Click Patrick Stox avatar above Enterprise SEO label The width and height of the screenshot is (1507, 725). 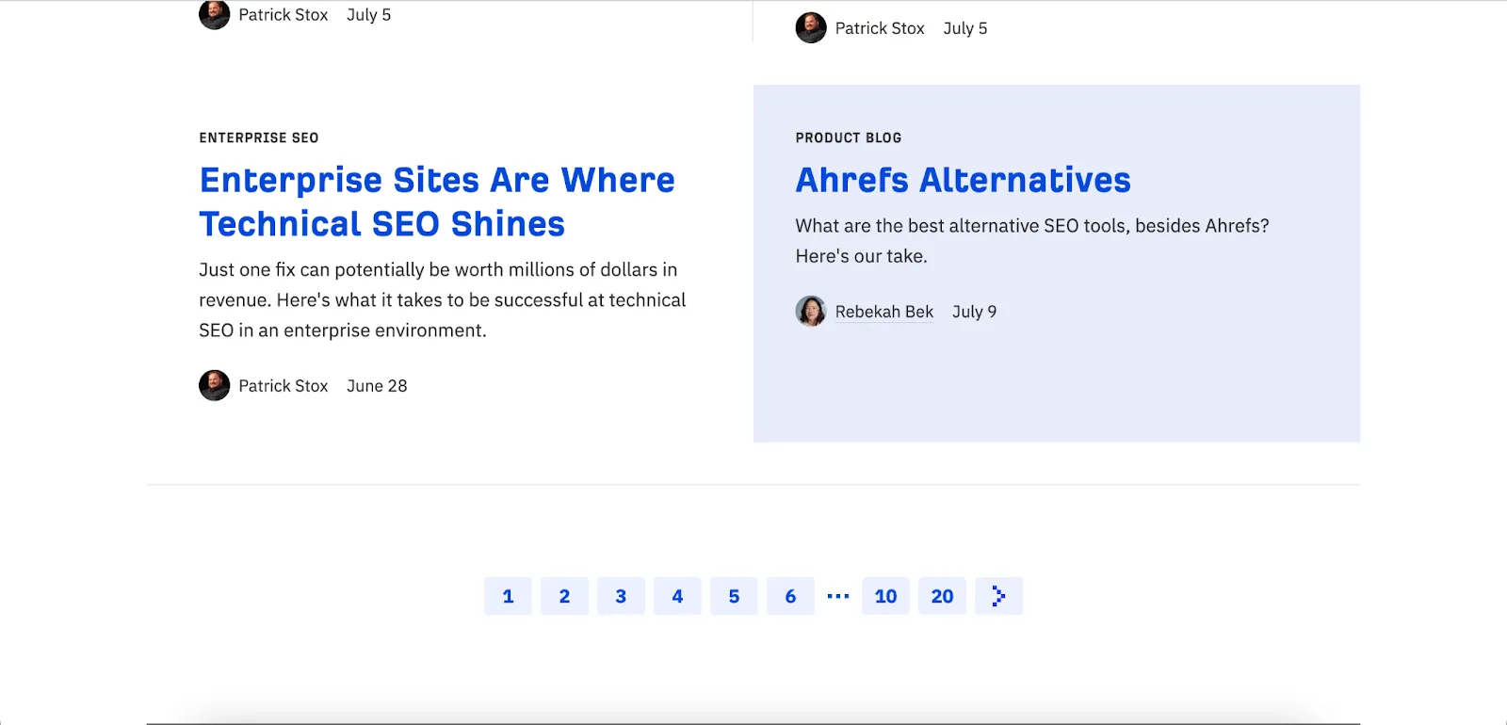[215, 14]
